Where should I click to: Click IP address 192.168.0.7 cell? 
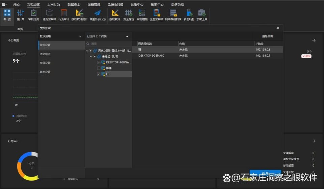263,56
